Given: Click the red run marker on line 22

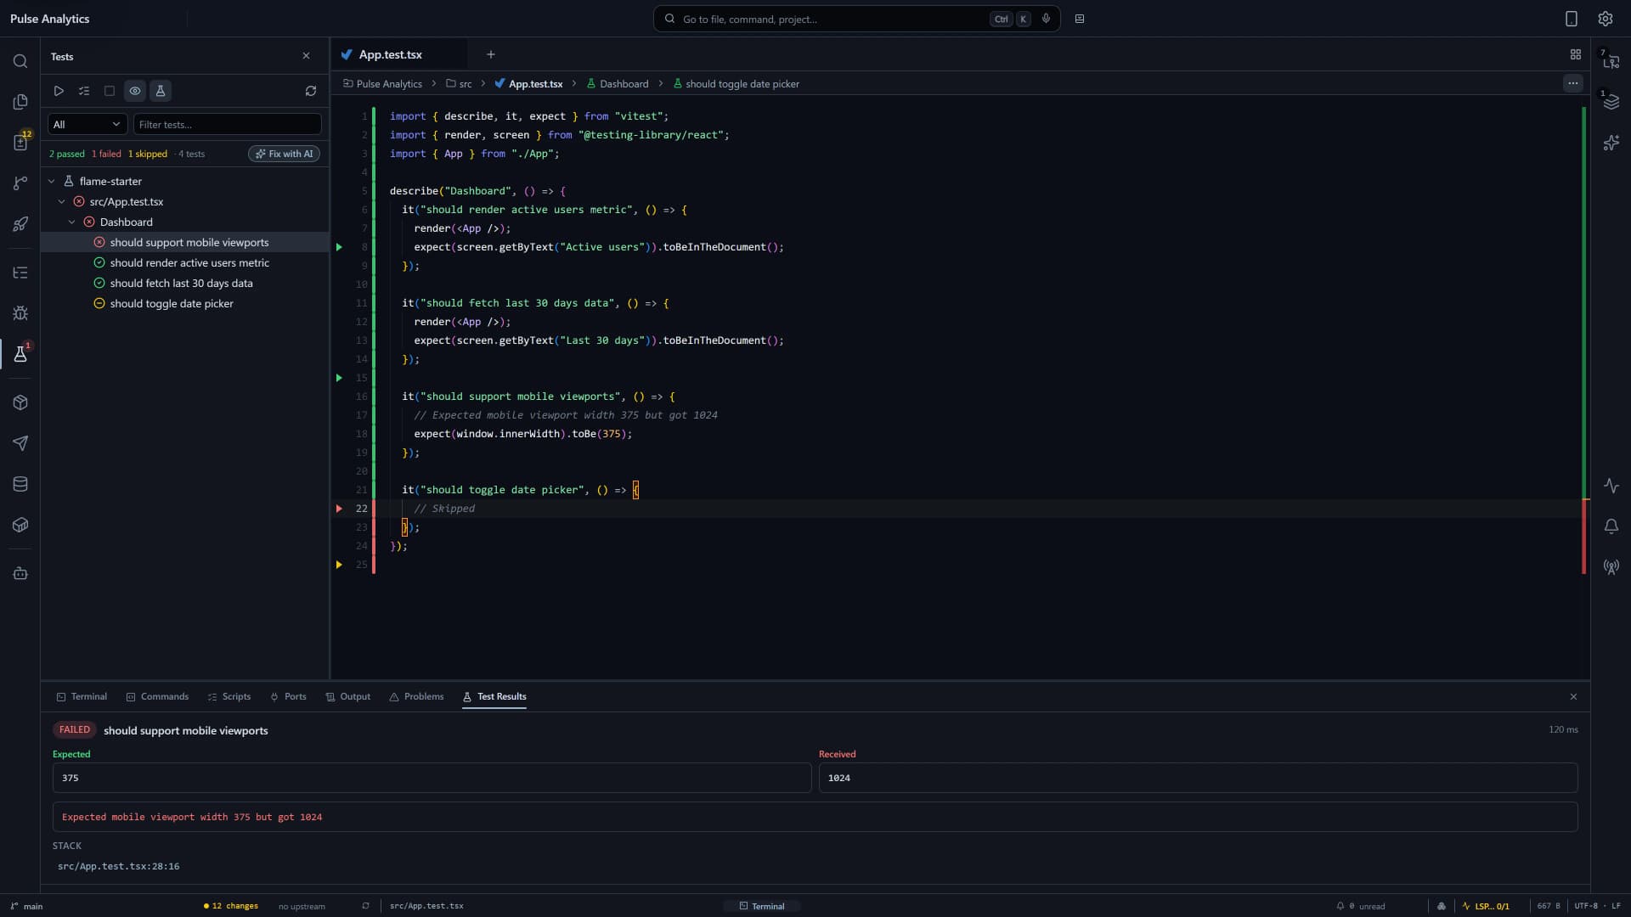Looking at the screenshot, I should [339, 509].
